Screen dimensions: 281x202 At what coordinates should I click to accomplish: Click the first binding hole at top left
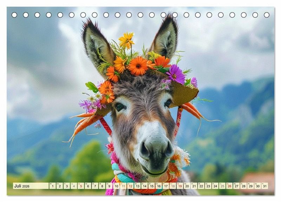point(14,15)
